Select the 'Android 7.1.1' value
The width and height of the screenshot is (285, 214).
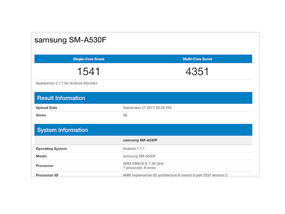(134, 148)
